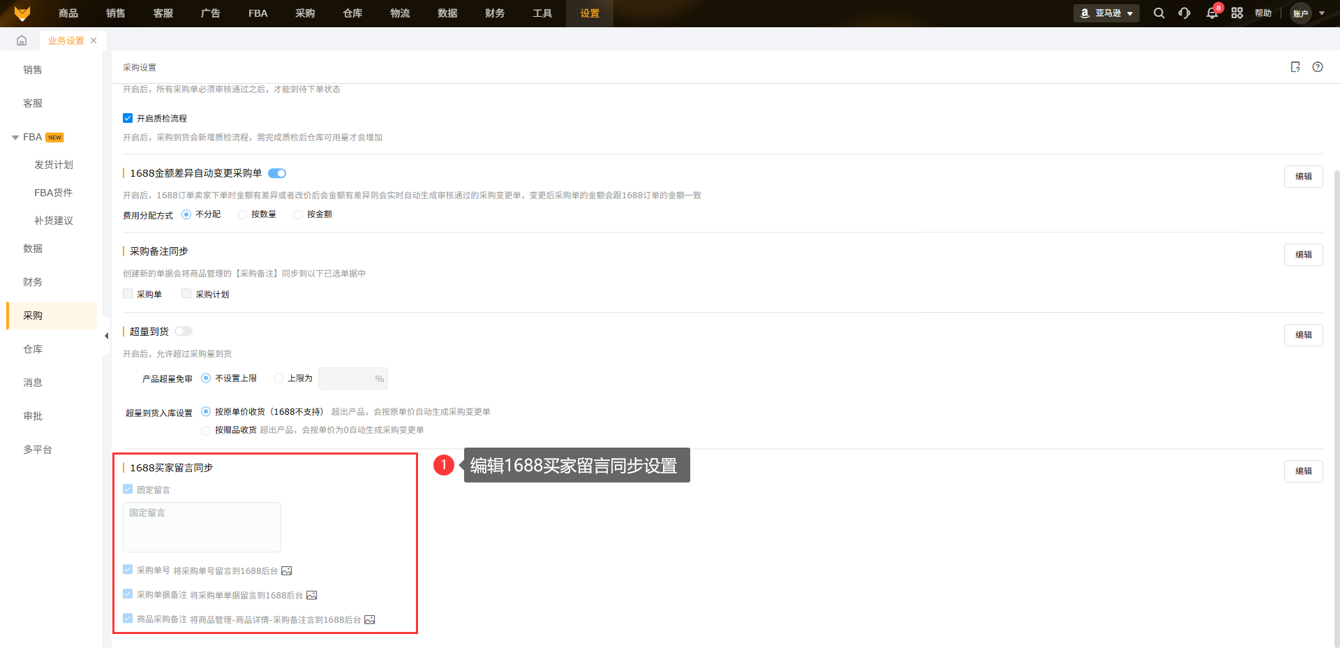Toggle 固定留言 checkbox
The width and height of the screenshot is (1340, 648).
[128, 489]
